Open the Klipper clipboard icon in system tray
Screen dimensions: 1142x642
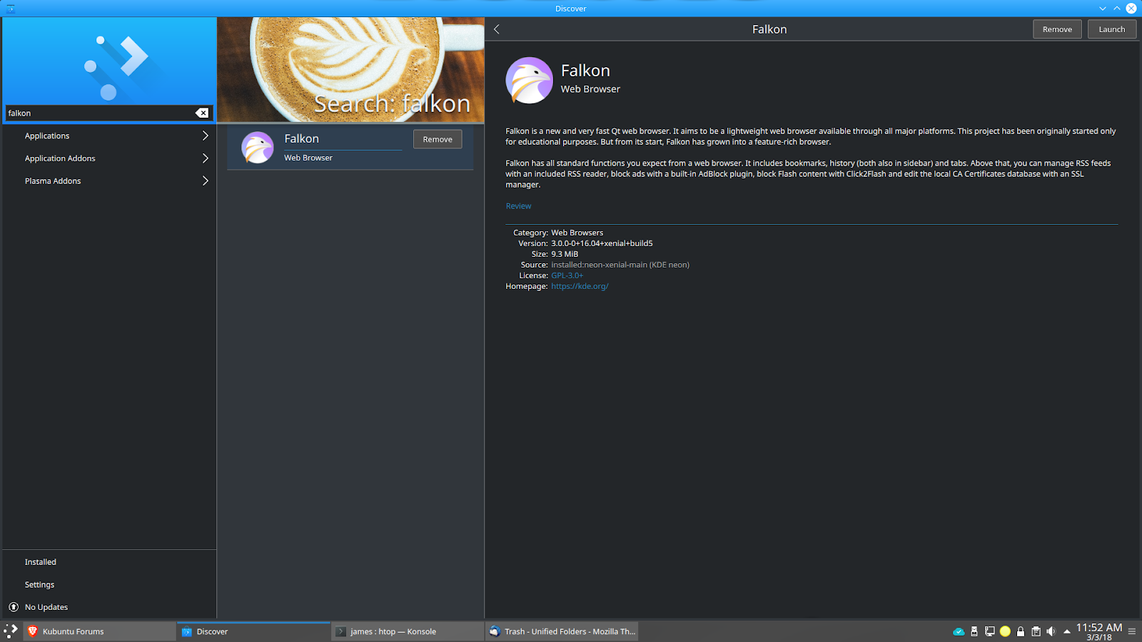(x=1036, y=631)
